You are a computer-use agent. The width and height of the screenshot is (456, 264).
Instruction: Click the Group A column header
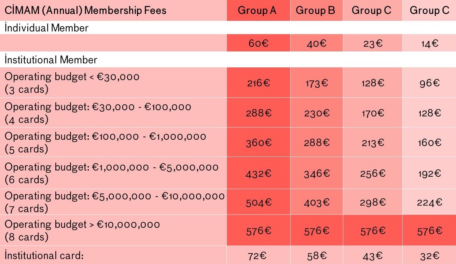pyautogui.click(x=257, y=10)
